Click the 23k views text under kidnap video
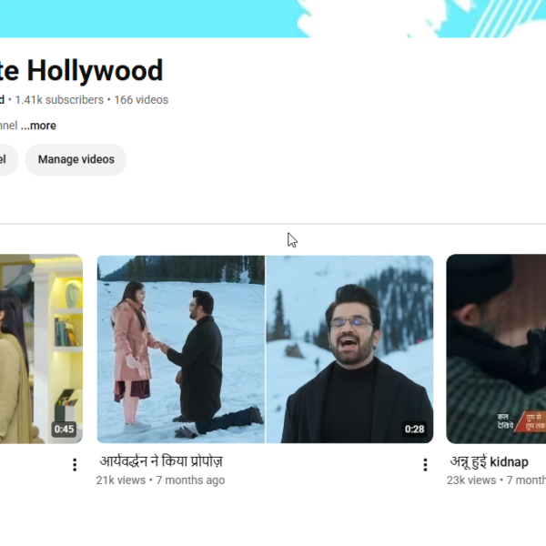This screenshot has height=546, width=546. coord(471,480)
